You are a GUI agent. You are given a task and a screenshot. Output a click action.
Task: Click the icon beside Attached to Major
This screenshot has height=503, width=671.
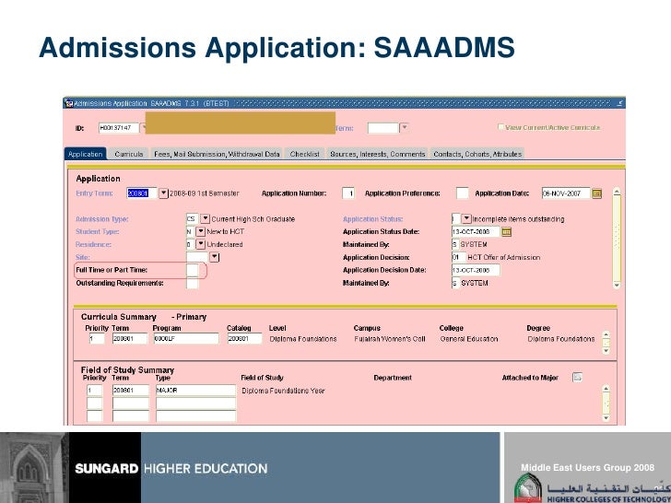(577, 378)
